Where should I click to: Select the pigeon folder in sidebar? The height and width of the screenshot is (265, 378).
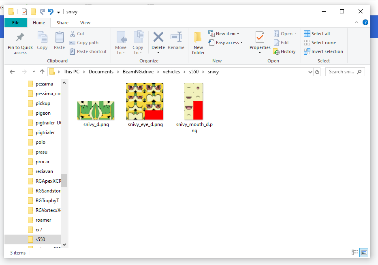[x=44, y=113]
